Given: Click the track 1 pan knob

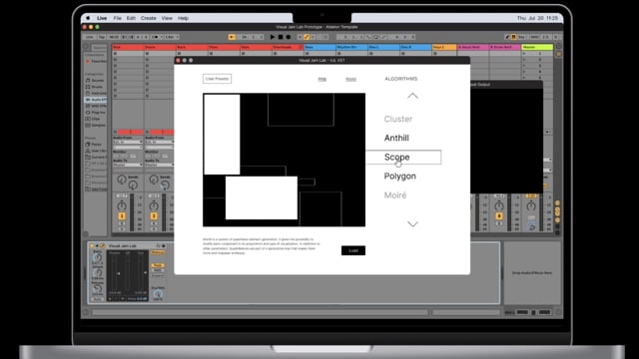Looking at the screenshot, I should (x=122, y=206).
